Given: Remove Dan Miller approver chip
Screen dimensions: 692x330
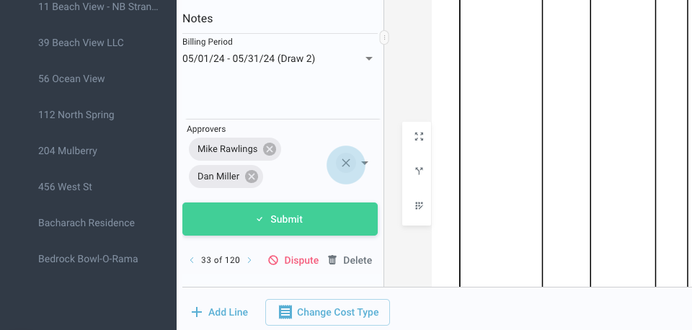Looking at the screenshot, I should 252,177.
